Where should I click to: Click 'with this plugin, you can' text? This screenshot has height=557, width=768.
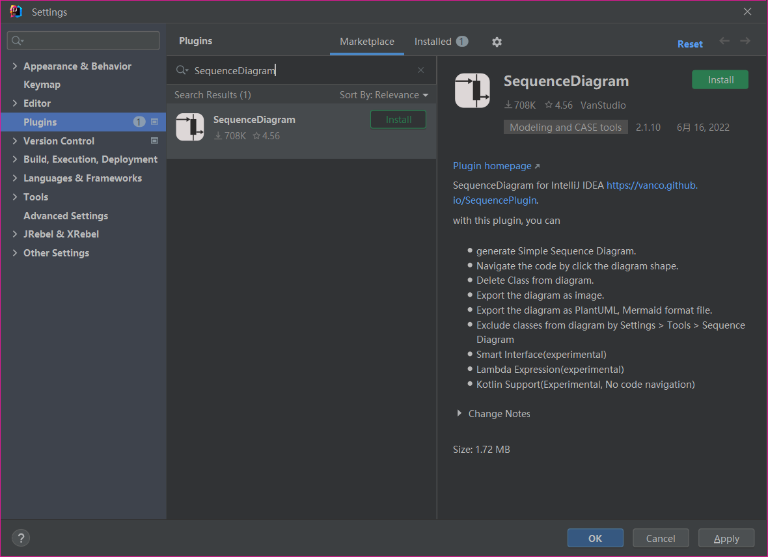506,221
